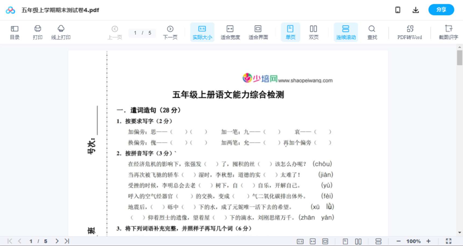463x246 pixels.
Task: Zoom out using the minus control
Action: [x=399, y=241]
